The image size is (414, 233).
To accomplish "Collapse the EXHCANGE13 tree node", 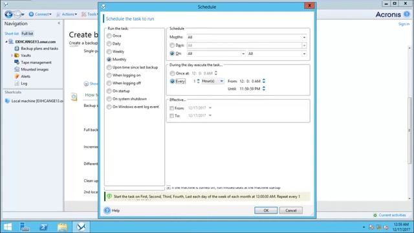I will click(6, 41).
